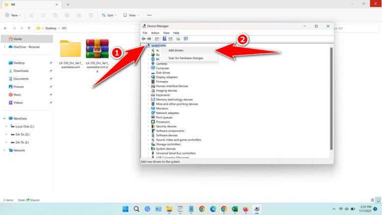Select Scan for hardware changes menu entry
Image resolution: width=382 pixels, height=215 pixels.
186,58
